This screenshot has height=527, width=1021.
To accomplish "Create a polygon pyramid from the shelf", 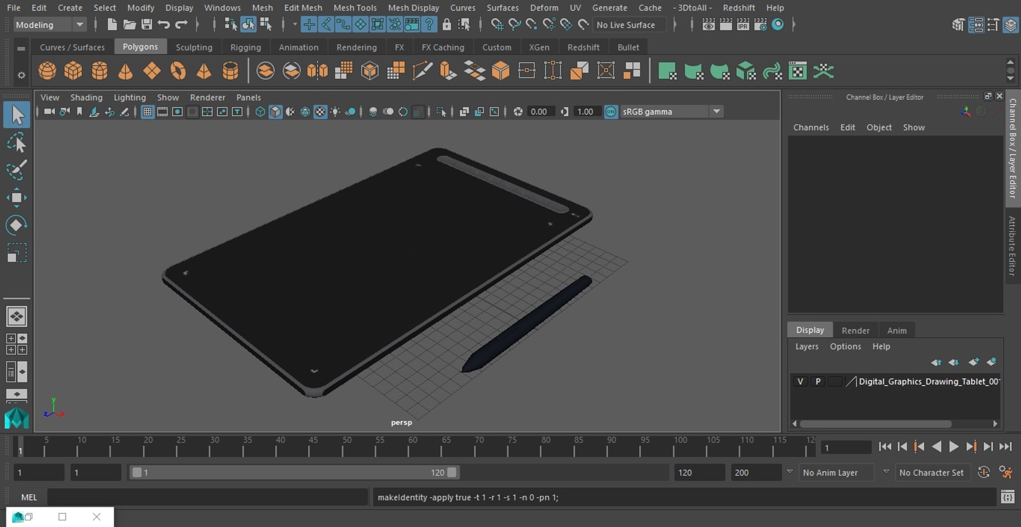I will point(204,71).
